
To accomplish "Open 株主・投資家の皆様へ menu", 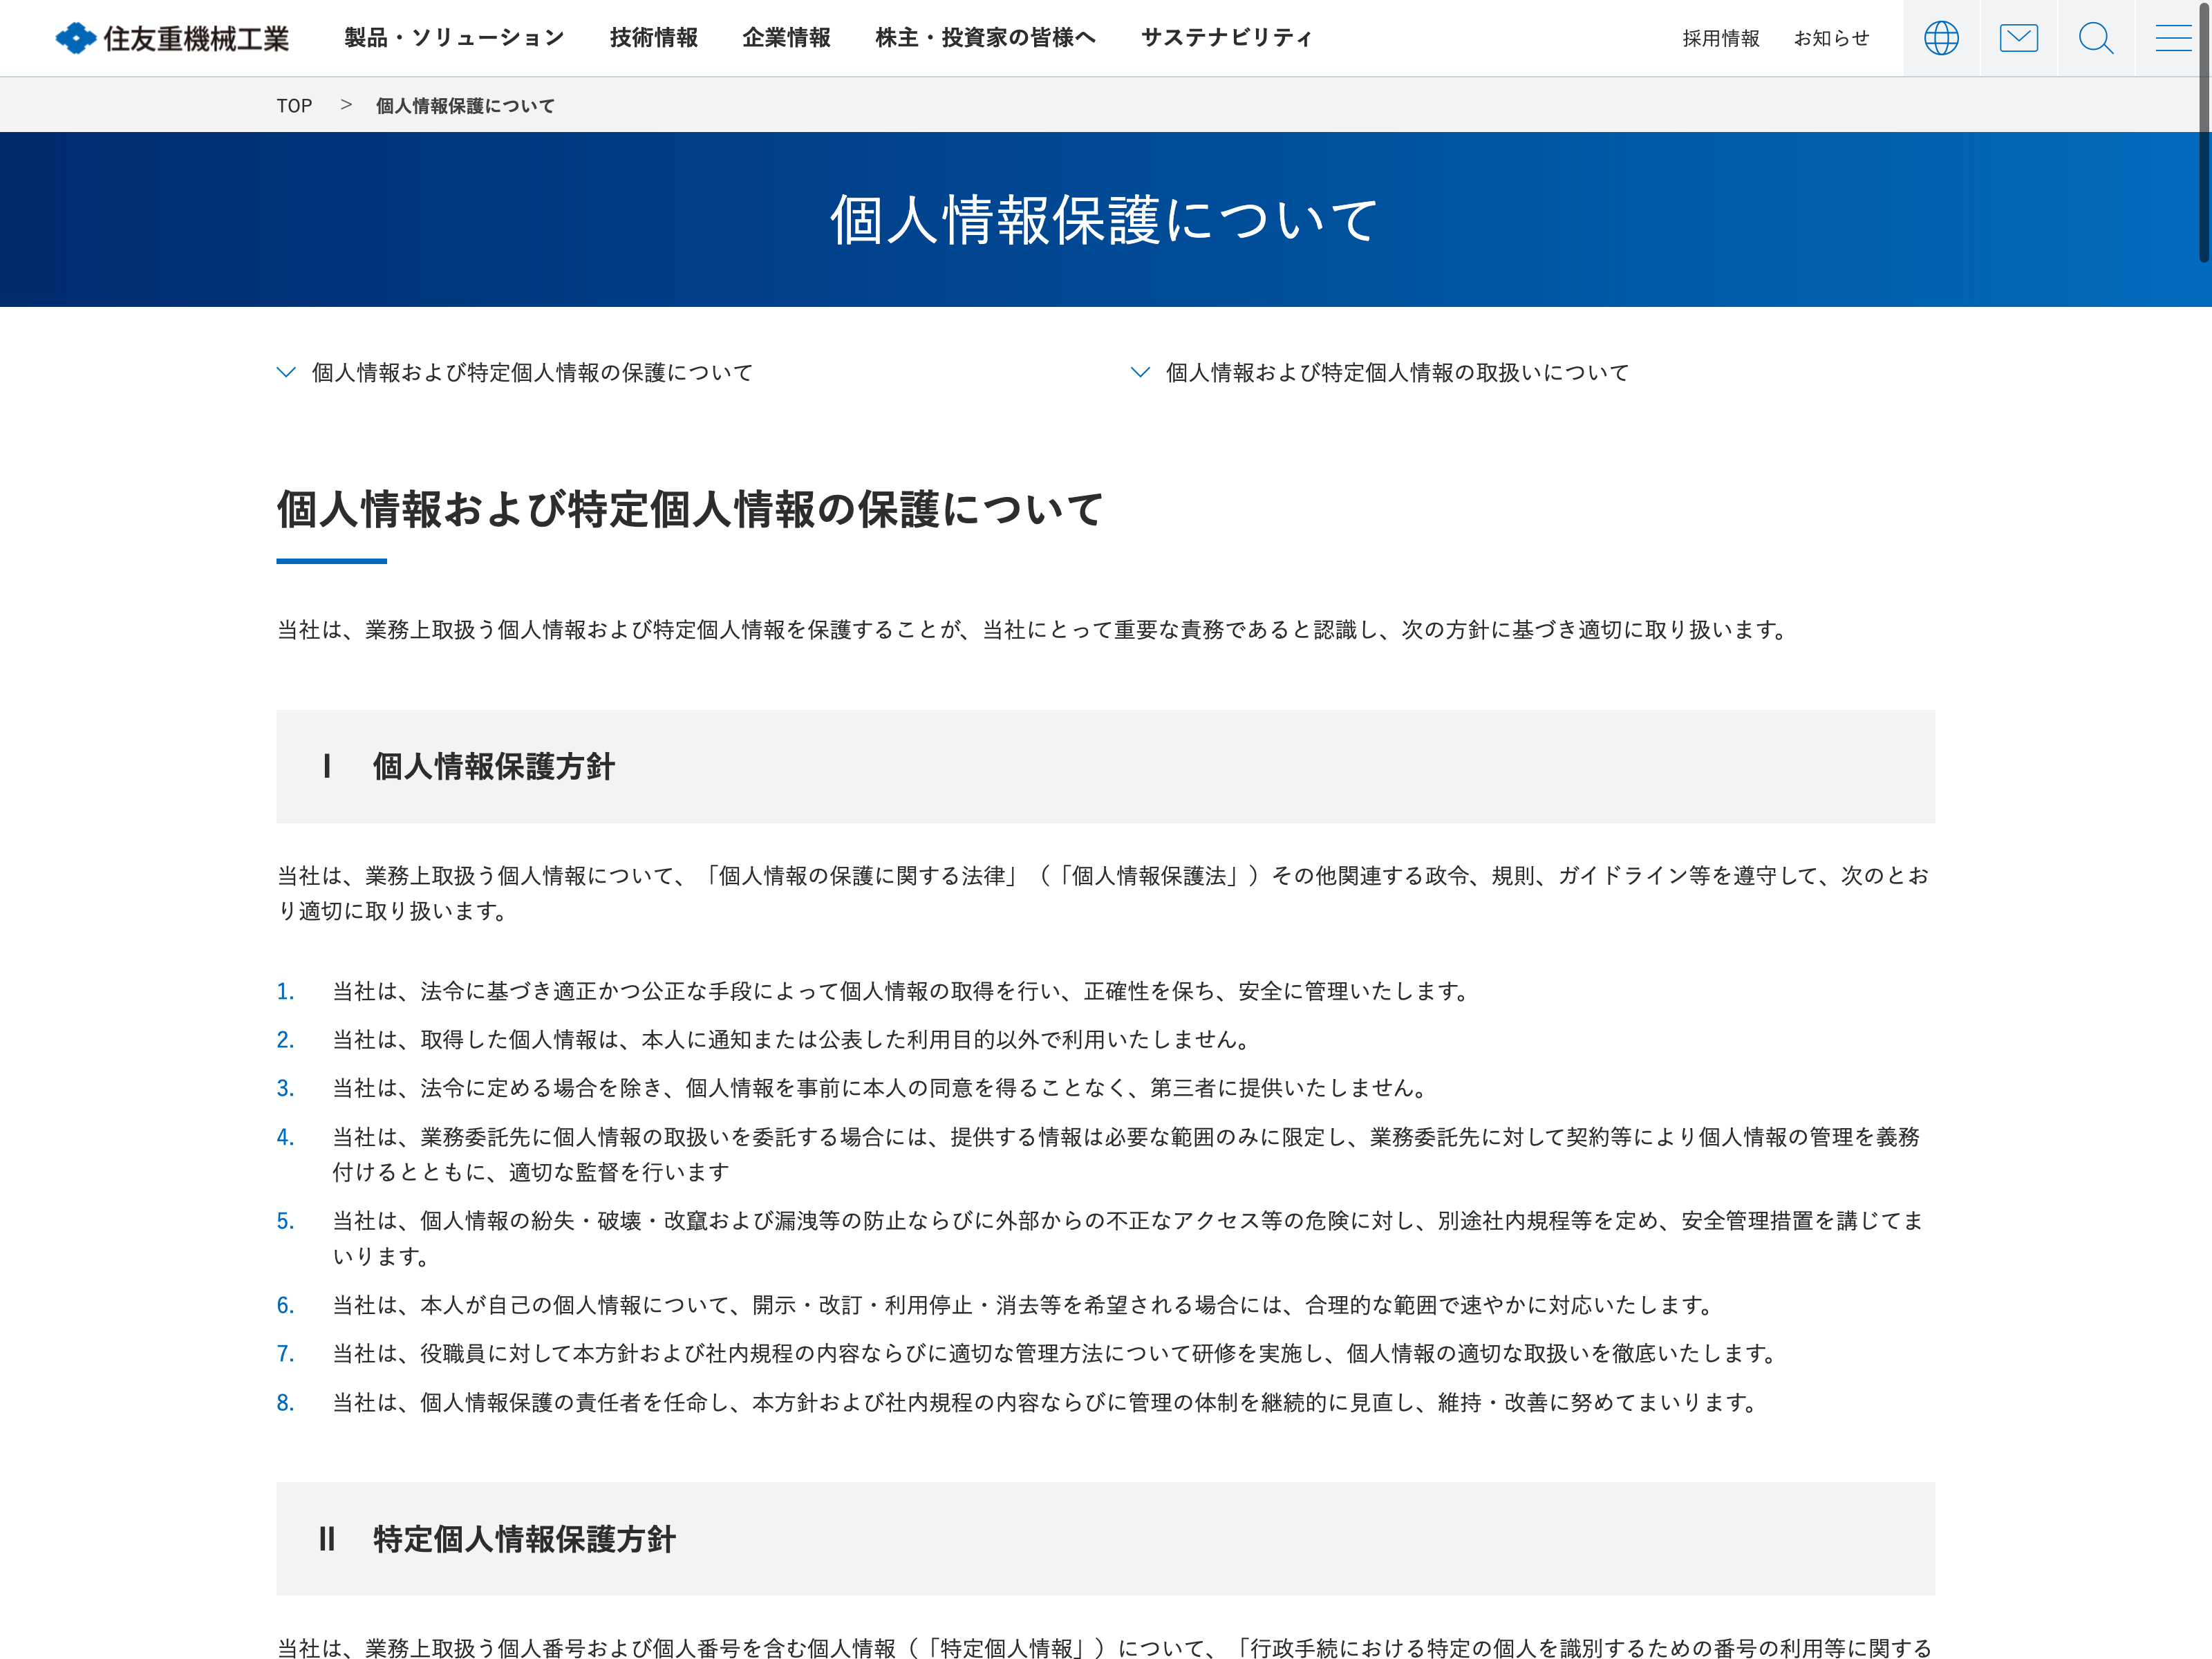I will 985,38.
